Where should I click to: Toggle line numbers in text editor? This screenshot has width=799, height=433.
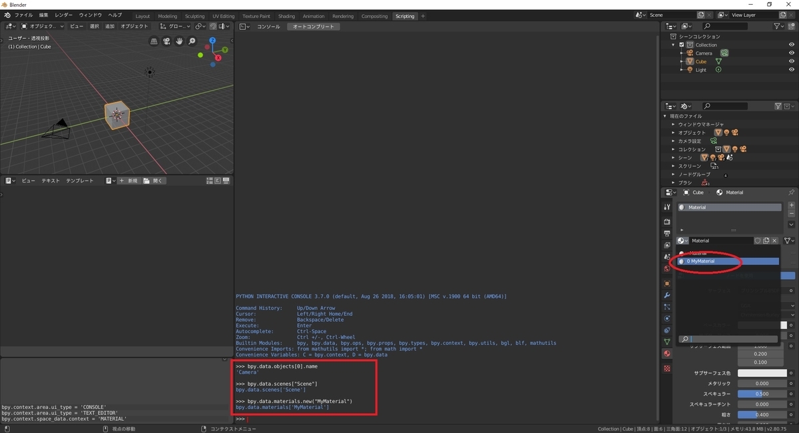(x=210, y=181)
